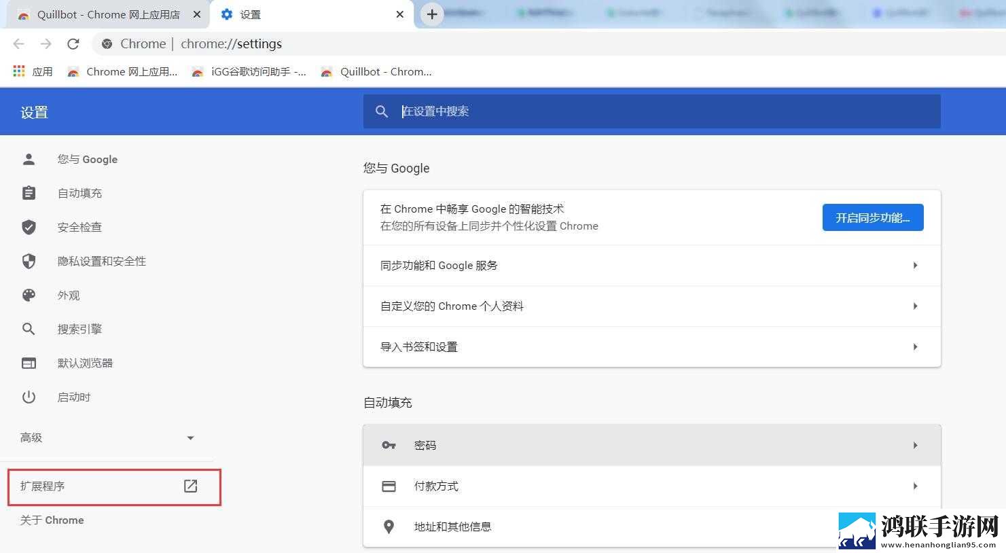Focus the 在设置中搜索 search field

click(652, 111)
